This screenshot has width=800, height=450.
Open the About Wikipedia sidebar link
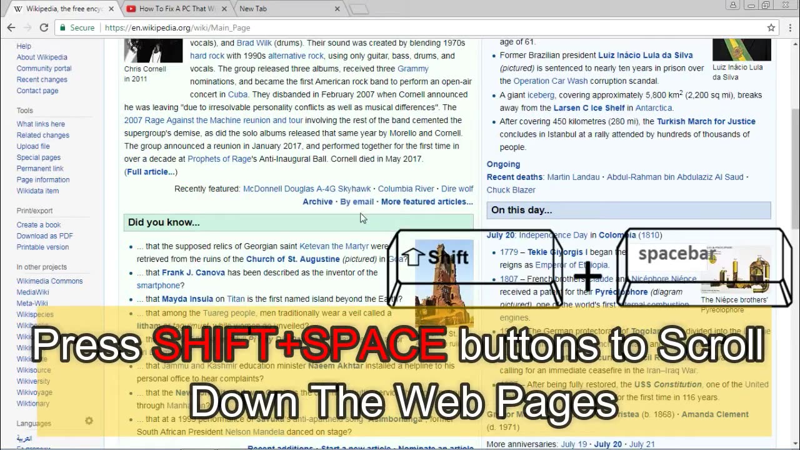tap(42, 57)
